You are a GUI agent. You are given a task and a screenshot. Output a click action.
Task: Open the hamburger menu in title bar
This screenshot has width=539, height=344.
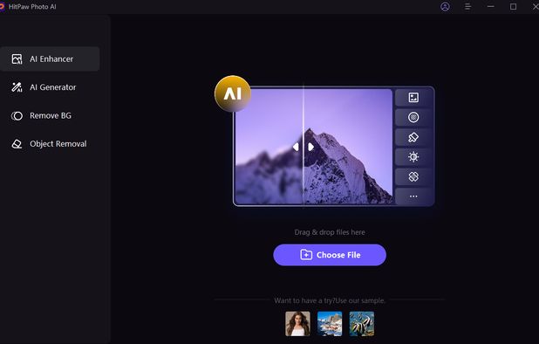467,6
